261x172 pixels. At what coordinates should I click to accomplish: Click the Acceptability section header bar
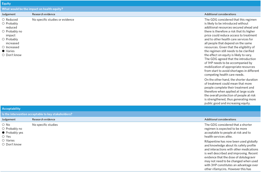130,108
